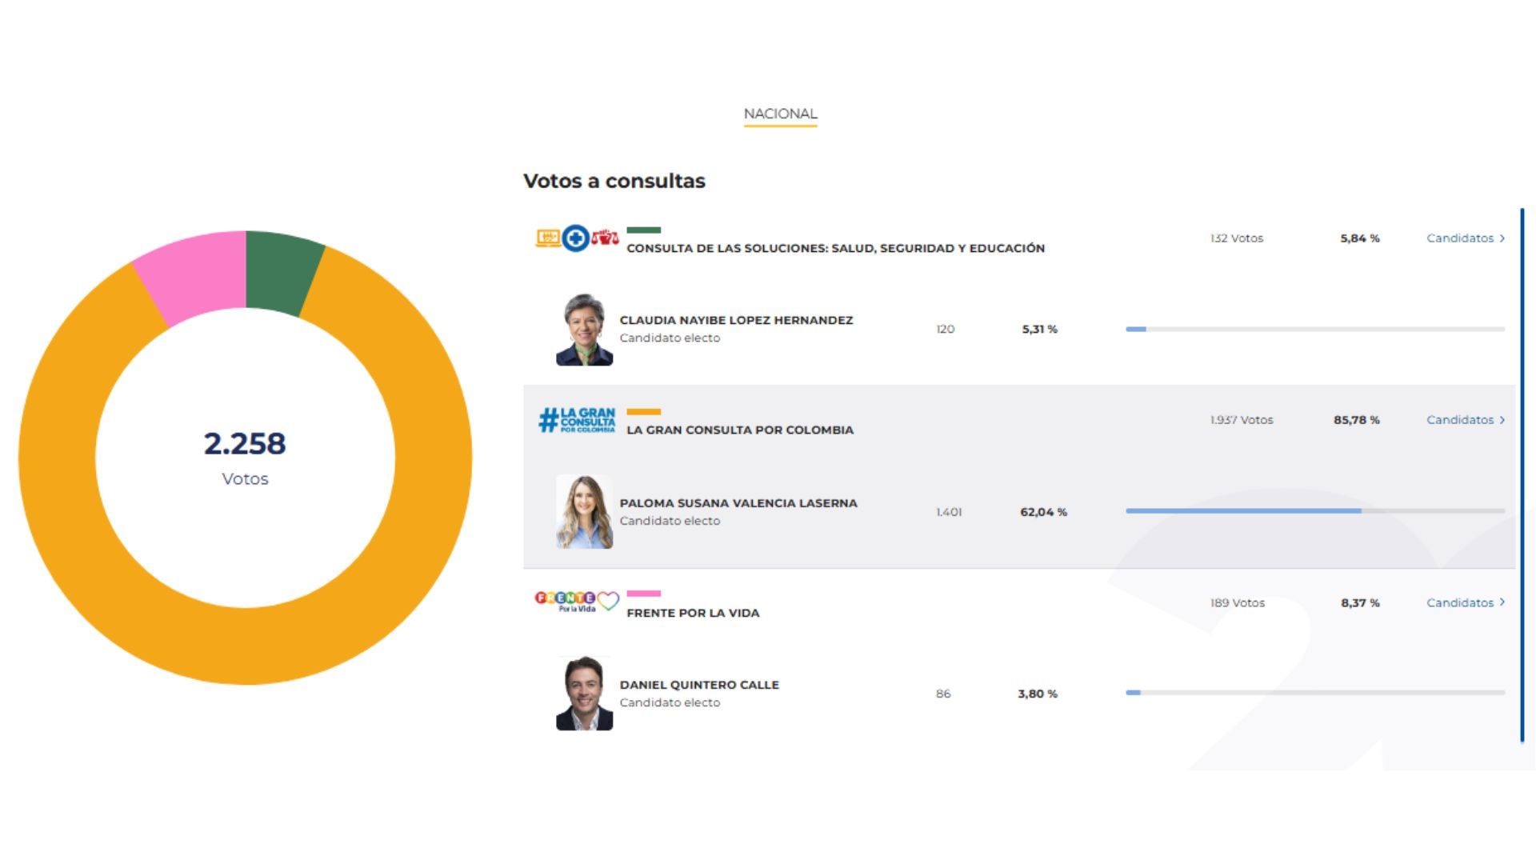Click the Votos a consultas heading

(x=614, y=182)
